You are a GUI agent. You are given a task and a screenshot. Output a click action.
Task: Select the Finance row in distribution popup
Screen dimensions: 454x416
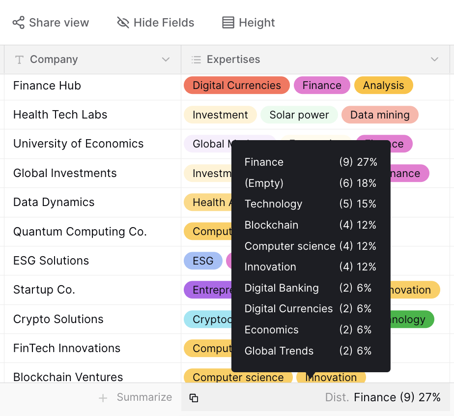(x=311, y=162)
